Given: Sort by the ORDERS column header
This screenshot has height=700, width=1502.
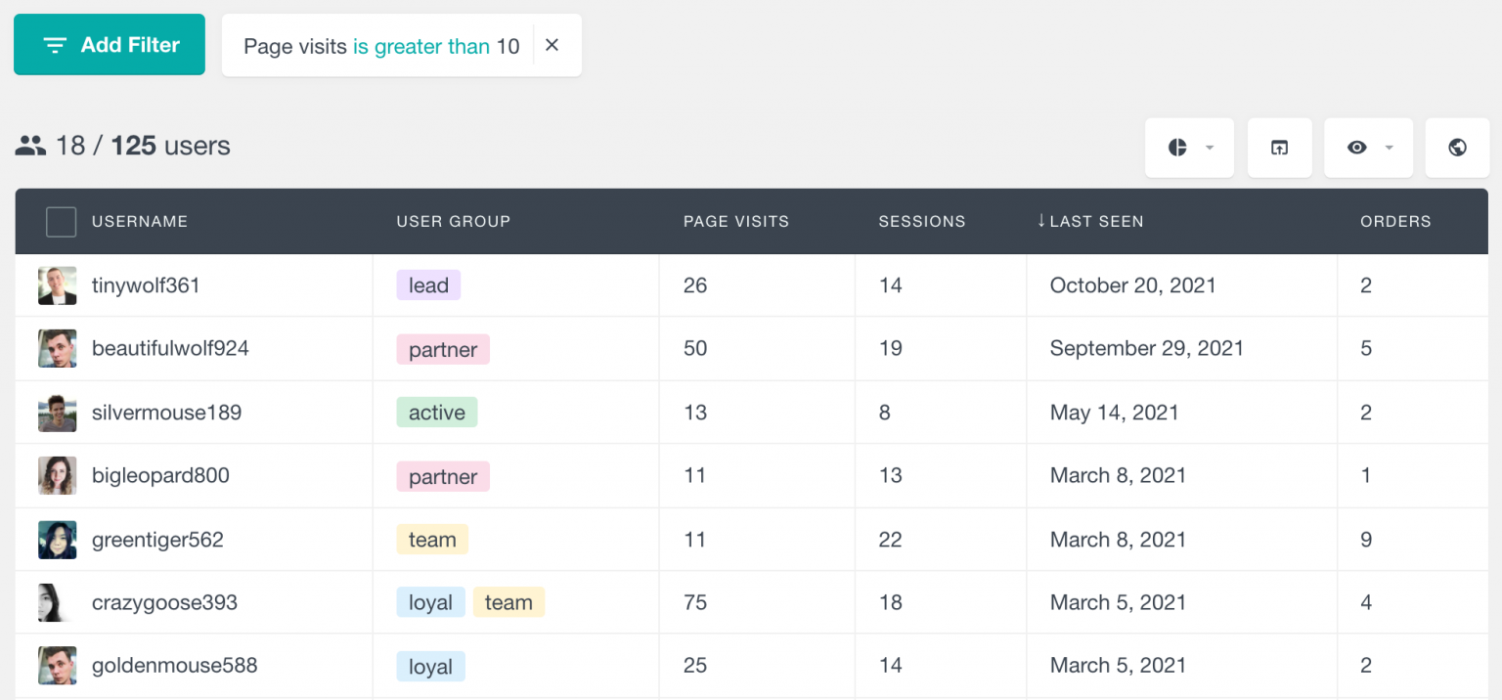Looking at the screenshot, I should pos(1395,221).
